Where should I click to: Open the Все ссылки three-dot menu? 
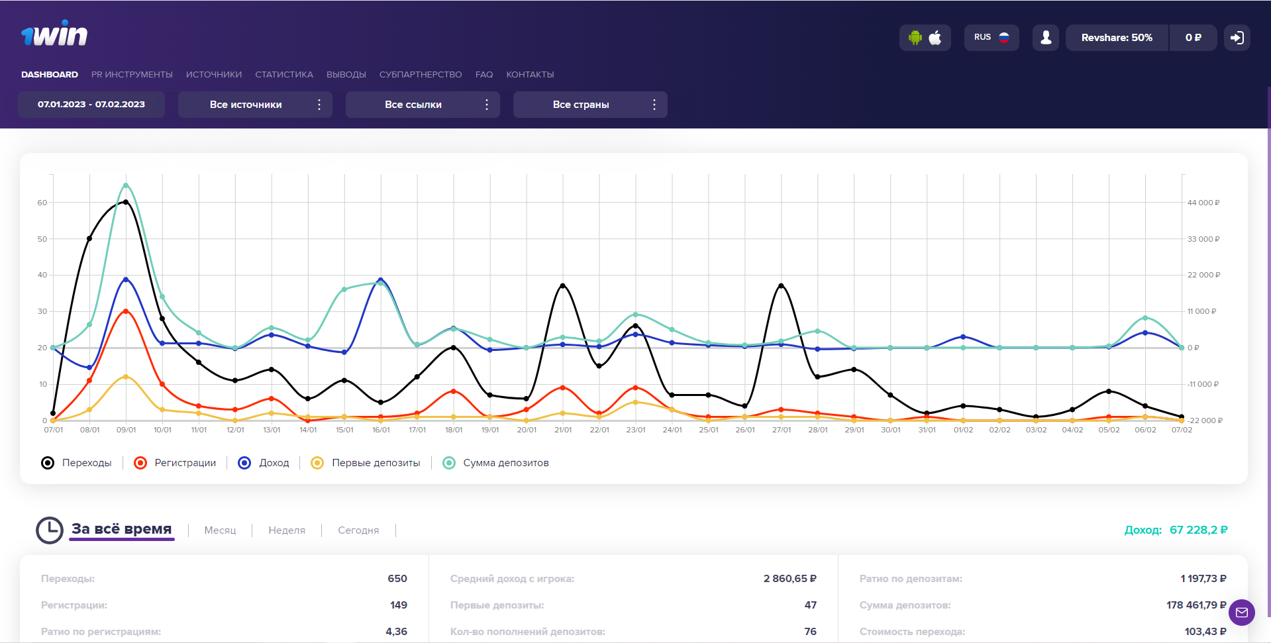pos(487,105)
